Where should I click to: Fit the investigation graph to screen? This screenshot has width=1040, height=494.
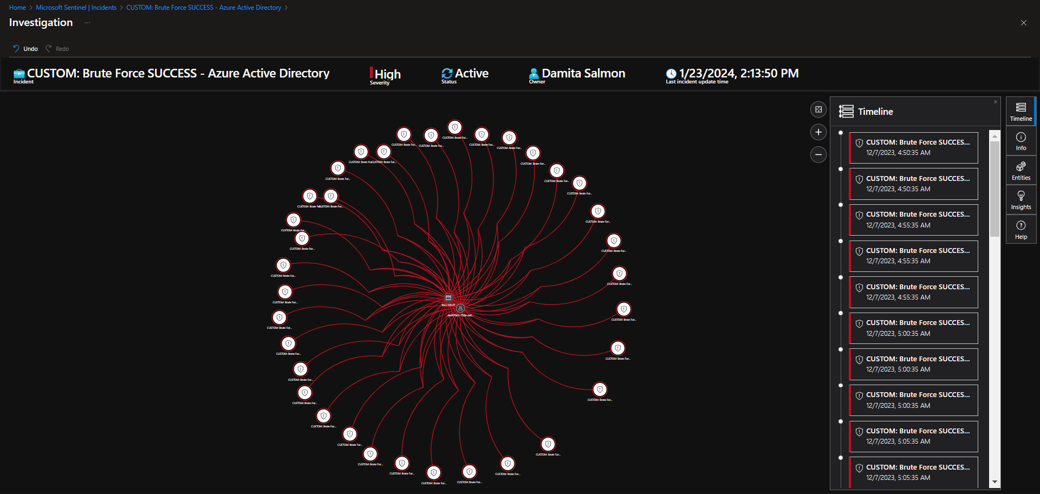pos(818,109)
